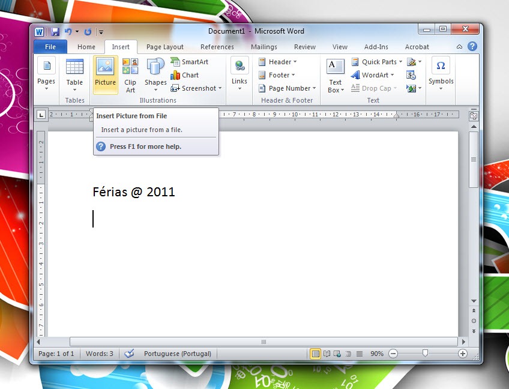Click the Next Page double-arrow button

[474, 331]
